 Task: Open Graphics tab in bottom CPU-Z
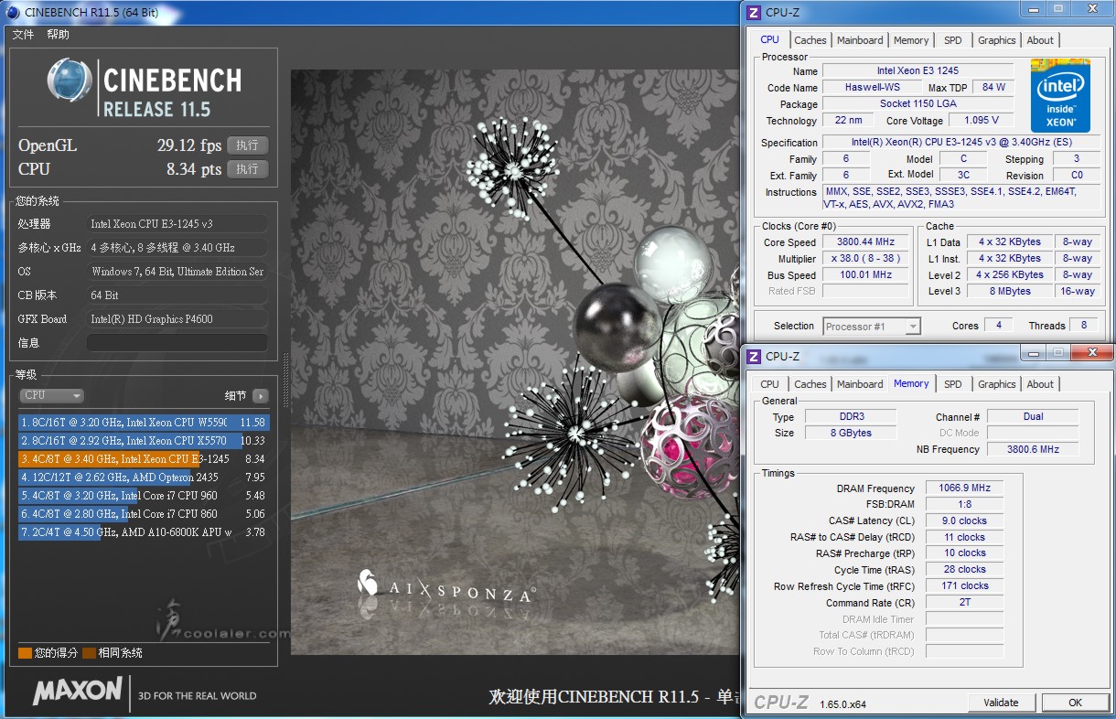tap(997, 384)
